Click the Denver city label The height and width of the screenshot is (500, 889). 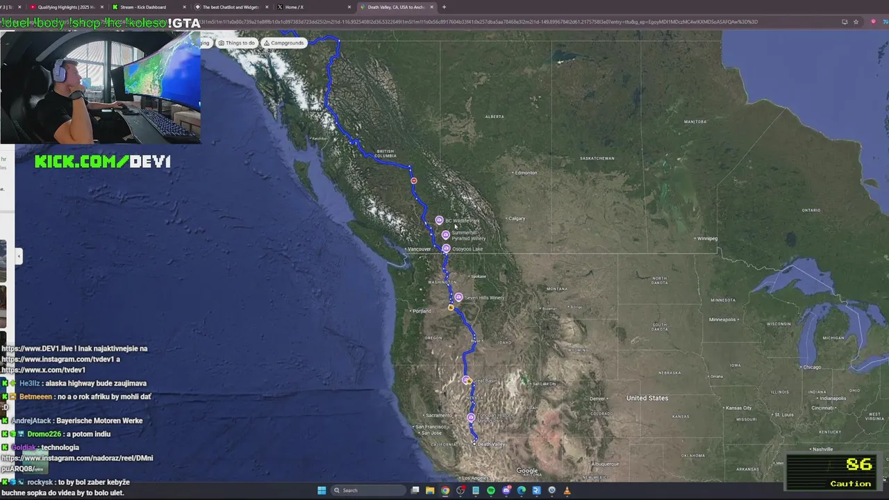tap(597, 399)
